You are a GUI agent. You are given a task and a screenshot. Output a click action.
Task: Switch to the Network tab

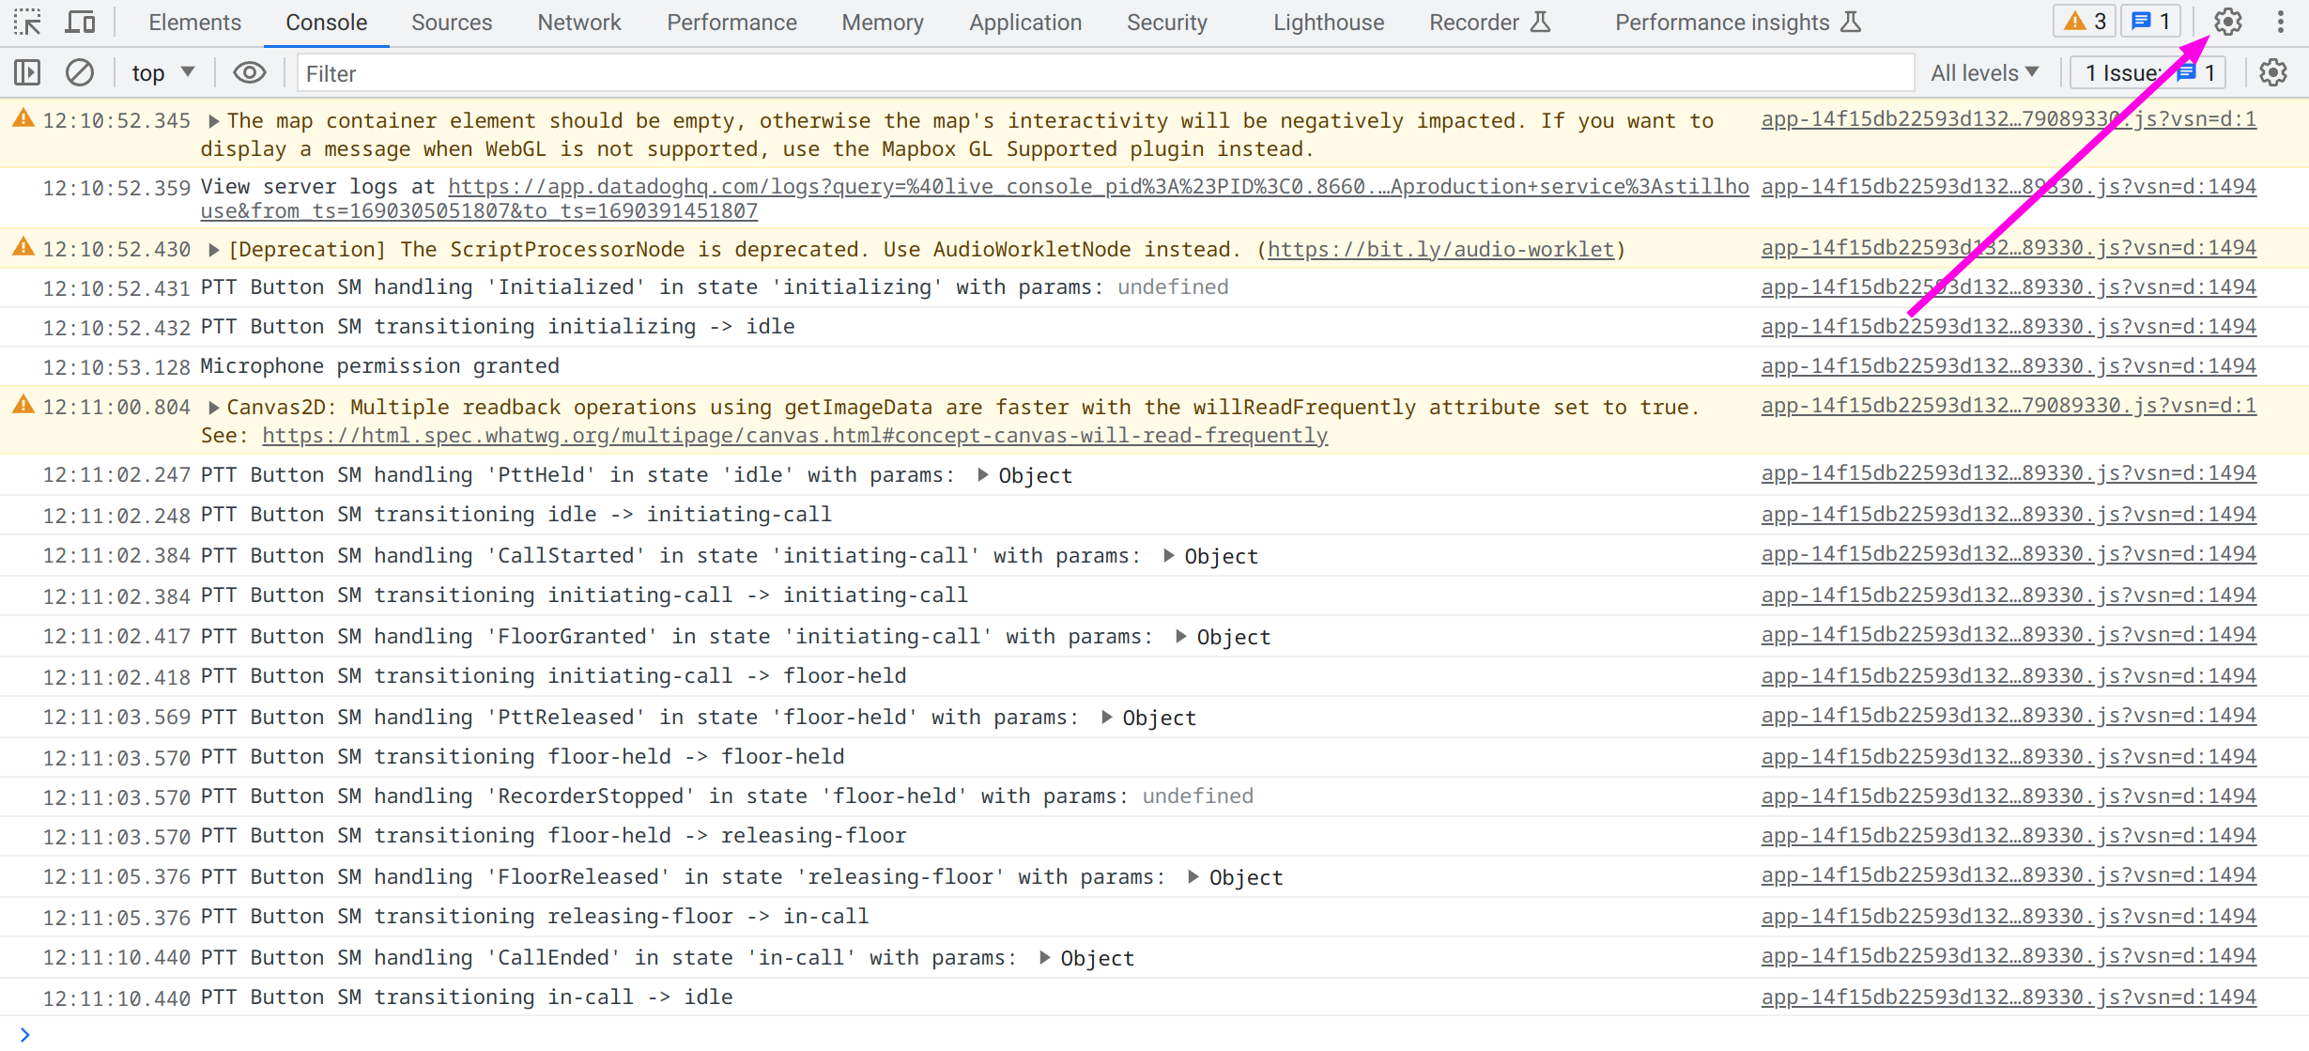click(578, 22)
